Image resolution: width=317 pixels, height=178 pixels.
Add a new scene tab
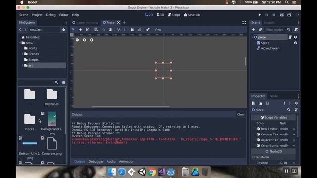pos(125,22)
